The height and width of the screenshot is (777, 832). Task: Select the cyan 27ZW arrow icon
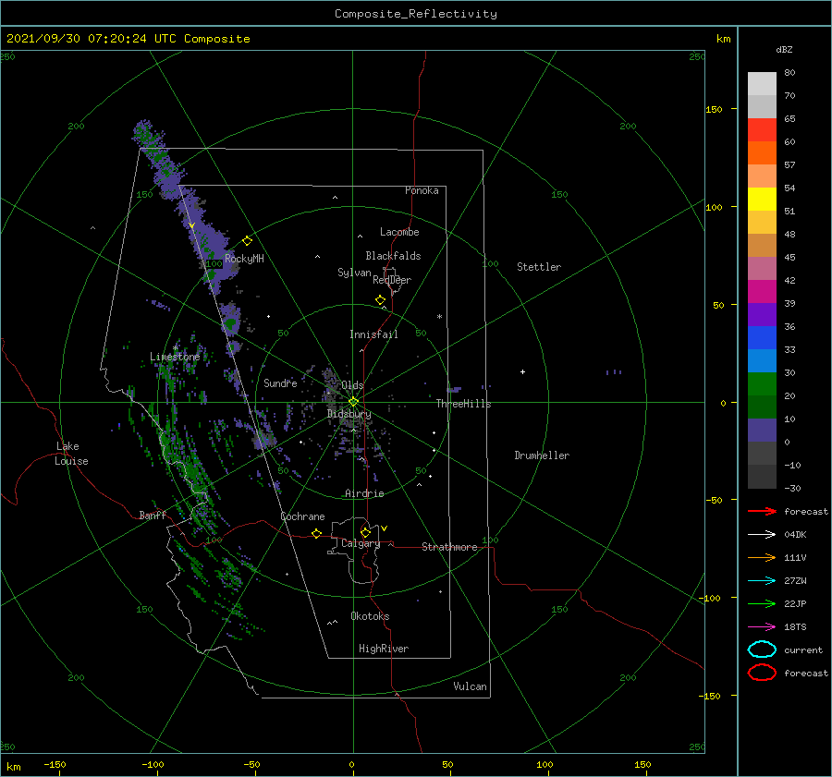click(762, 581)
